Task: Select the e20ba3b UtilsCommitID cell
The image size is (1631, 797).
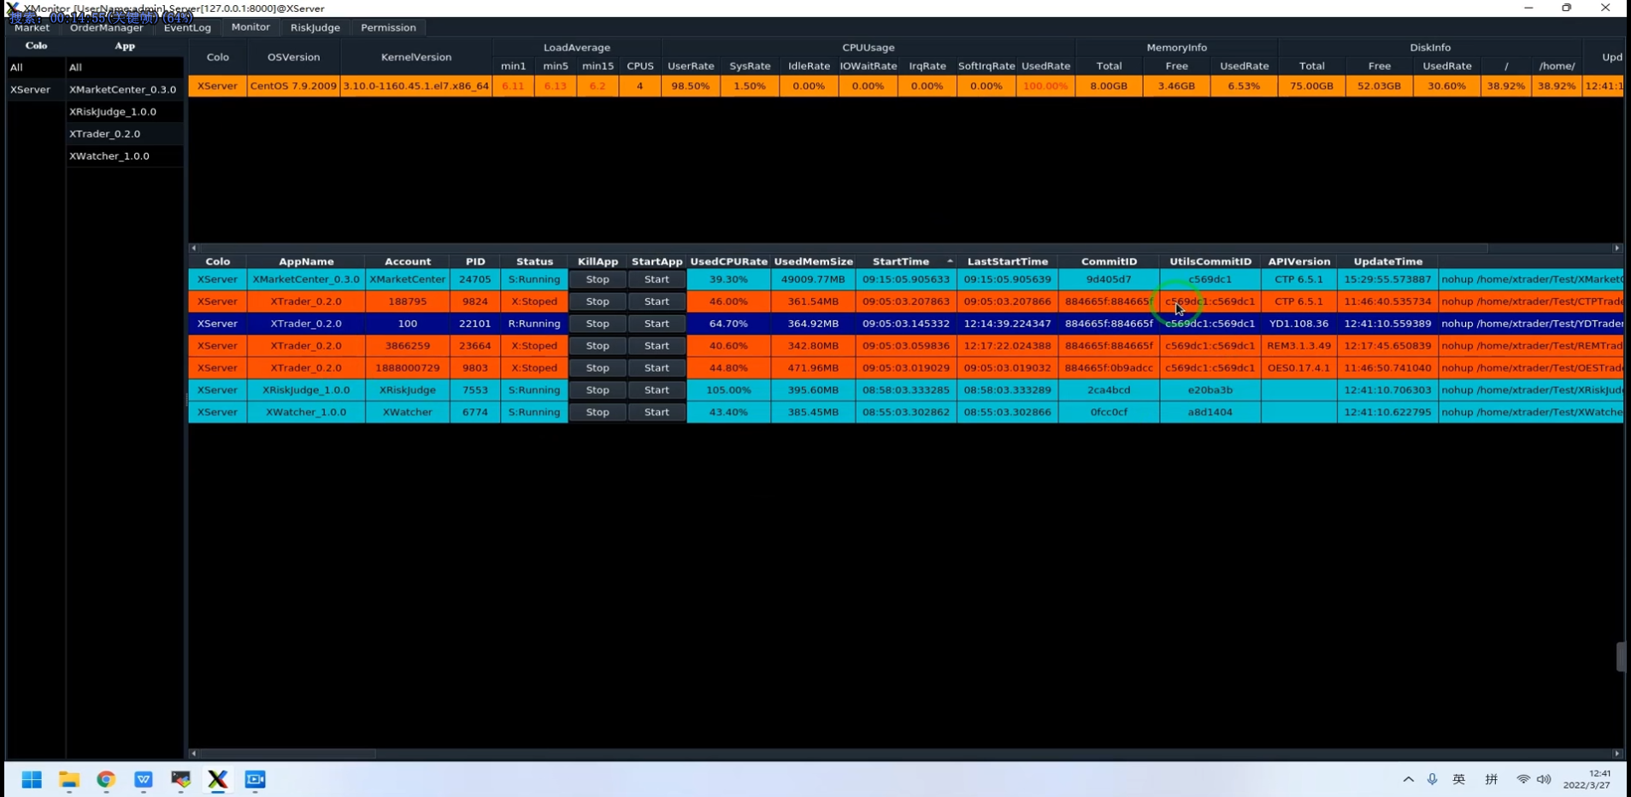Action: click(1210, 390)
